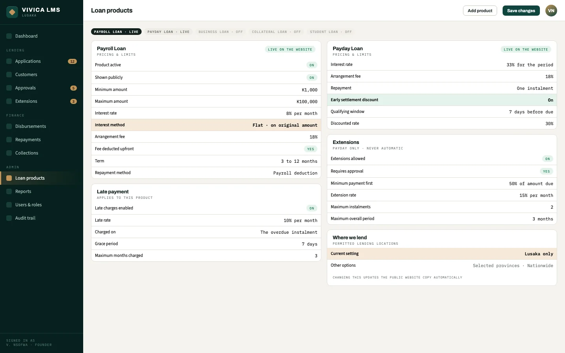Switch to the Payroll Loan tab
Image resolution: width=565 pixels, height=353 pixels.
(x=116, y=32)
